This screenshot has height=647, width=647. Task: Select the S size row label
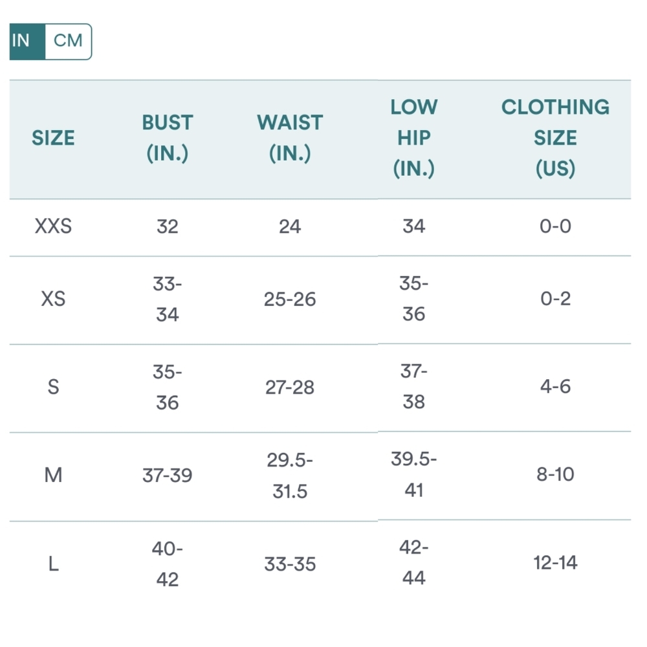click(53, 387)
